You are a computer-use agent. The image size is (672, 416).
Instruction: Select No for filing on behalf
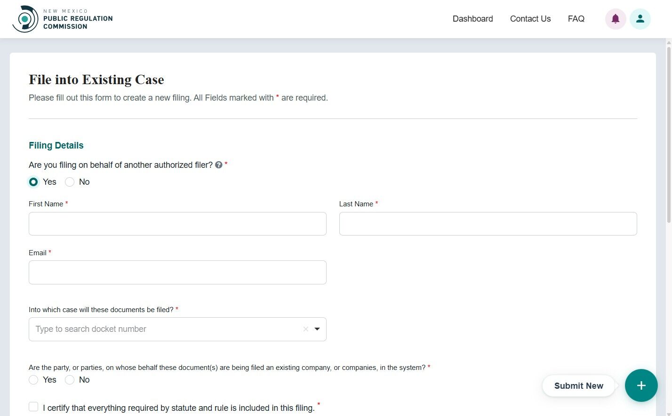coord(70,182)
